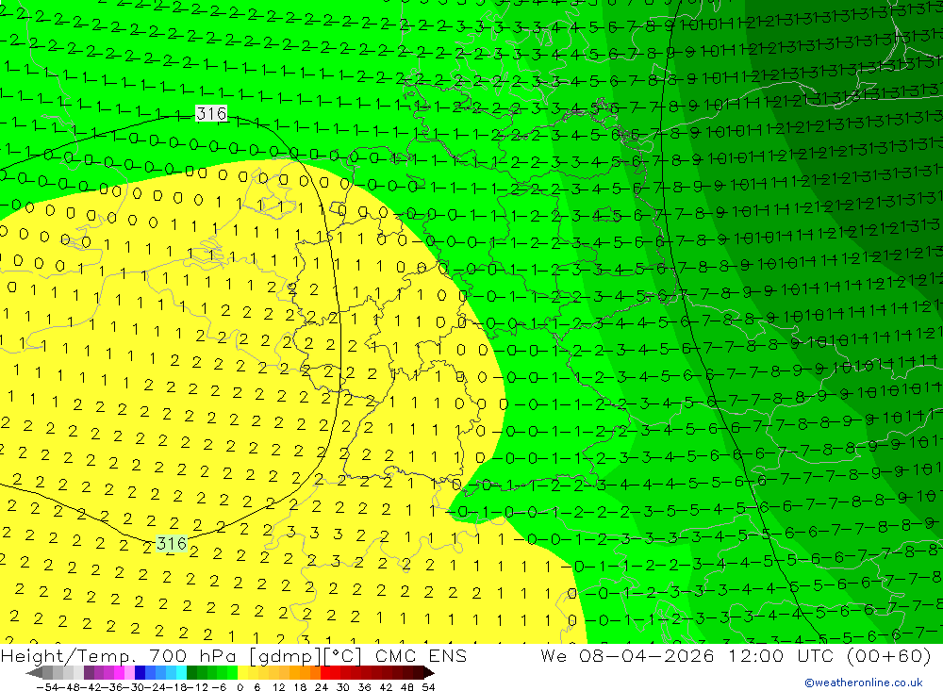Pick the dark blue legend swatch
This screenshot has width=943, height=691.
click(x=140, y=673)
